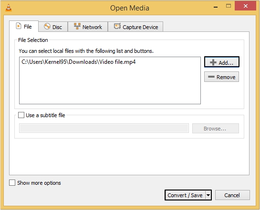Viewport: 260px width, 210px height.
Task: Switch to the File tab
Action: (x=24, y=26)
